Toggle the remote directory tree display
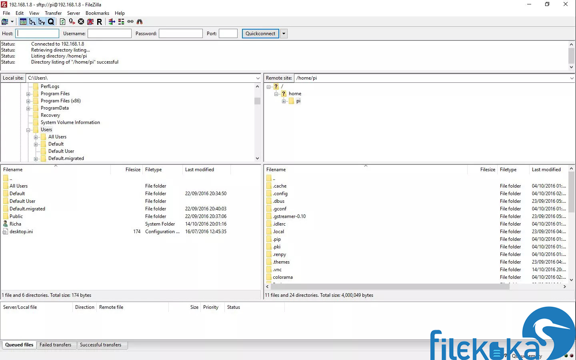This screenshot has height=360, width=576. point(42,22)
